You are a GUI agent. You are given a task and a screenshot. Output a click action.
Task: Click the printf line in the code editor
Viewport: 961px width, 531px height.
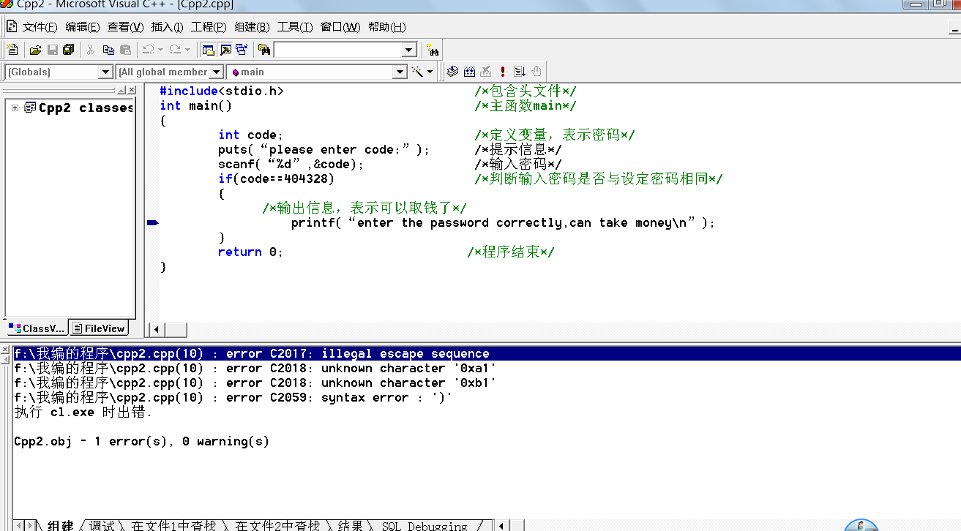click(503, 223)
